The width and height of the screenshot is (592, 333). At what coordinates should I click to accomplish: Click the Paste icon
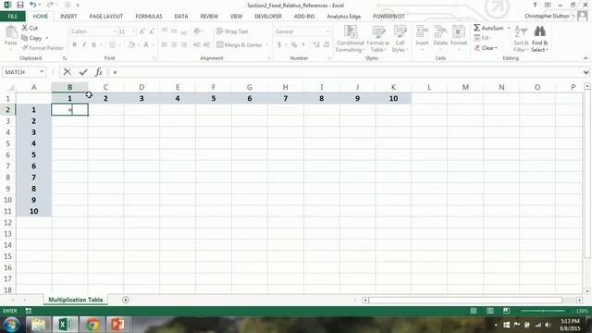coord(10,33)
